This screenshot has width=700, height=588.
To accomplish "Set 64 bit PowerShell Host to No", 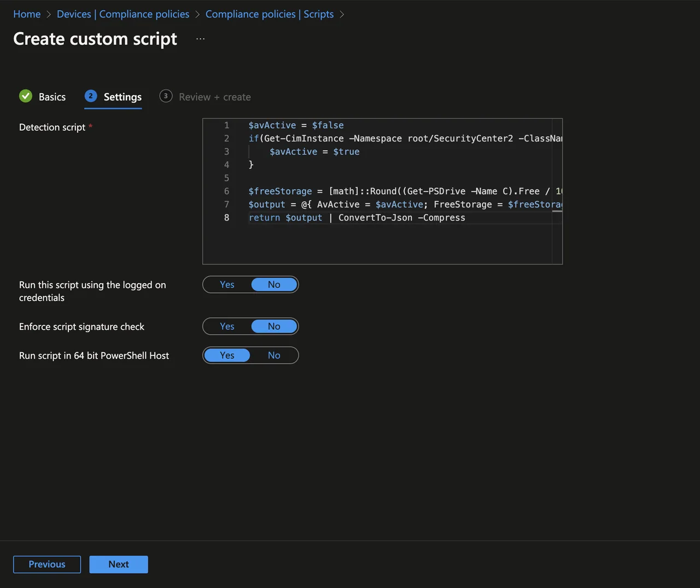I will pyautogui.click(x=274, y=356).
